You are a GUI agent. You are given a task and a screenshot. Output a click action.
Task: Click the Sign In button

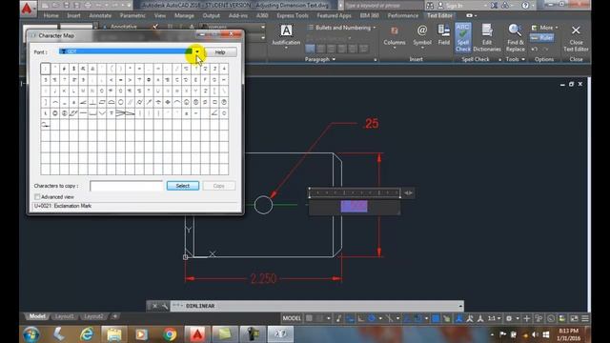click(x=451, y=6)
